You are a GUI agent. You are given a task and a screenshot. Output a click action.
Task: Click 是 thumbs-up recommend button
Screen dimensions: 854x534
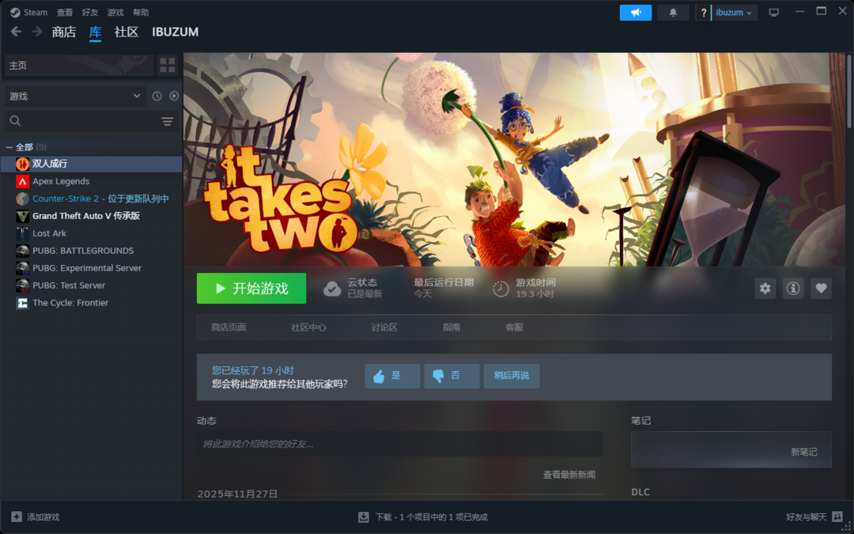tap(391, 376)
